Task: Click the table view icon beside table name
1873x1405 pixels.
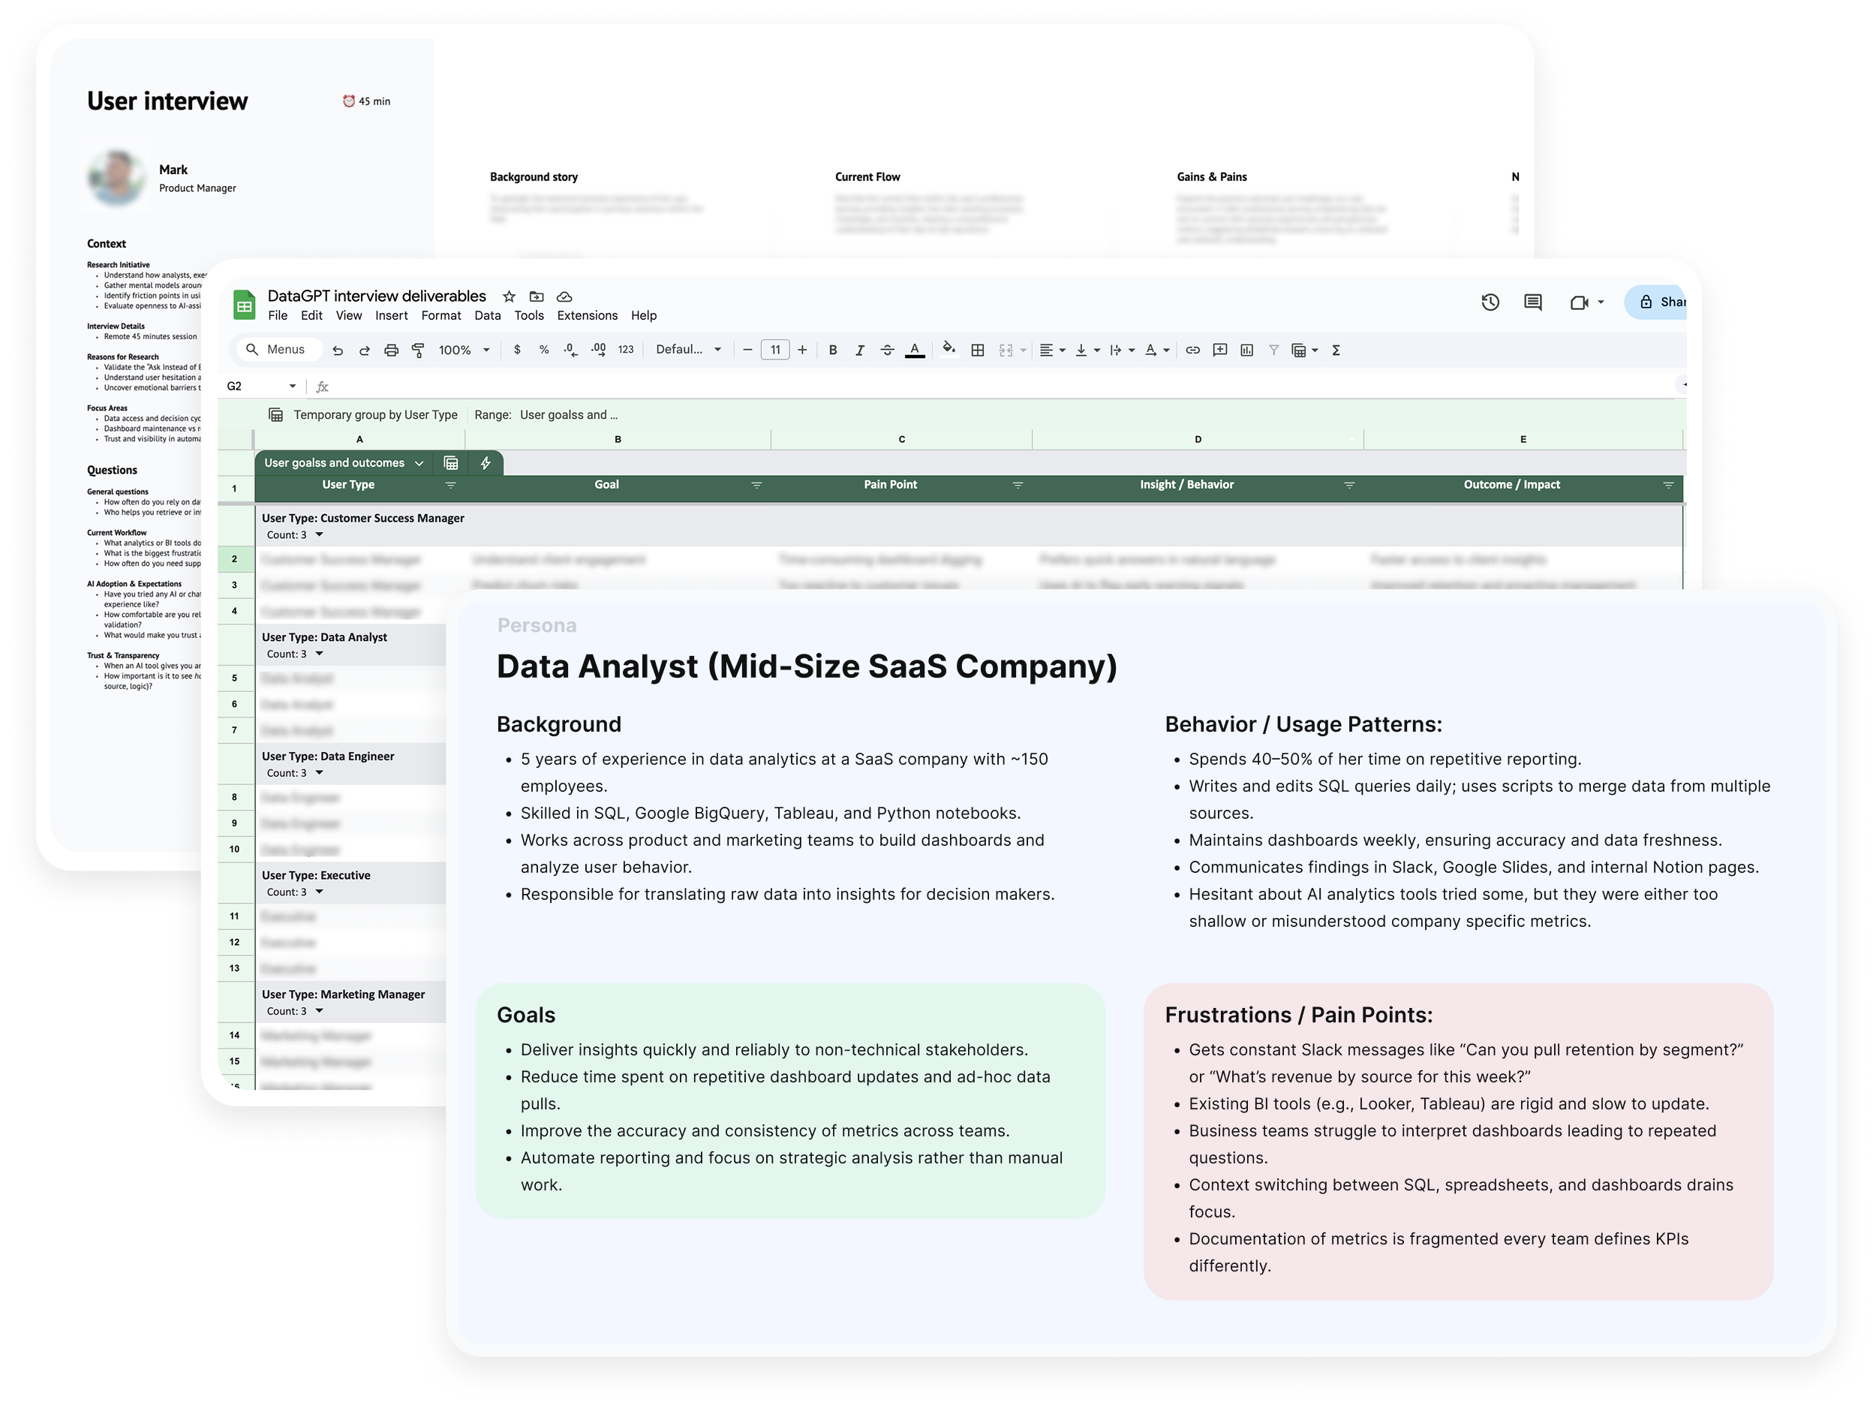Action: click(451, 462)
